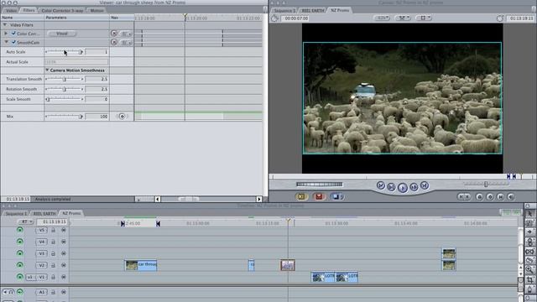
Task: Reset the Color Corrector filter parameters
Action: pos(114,34)
